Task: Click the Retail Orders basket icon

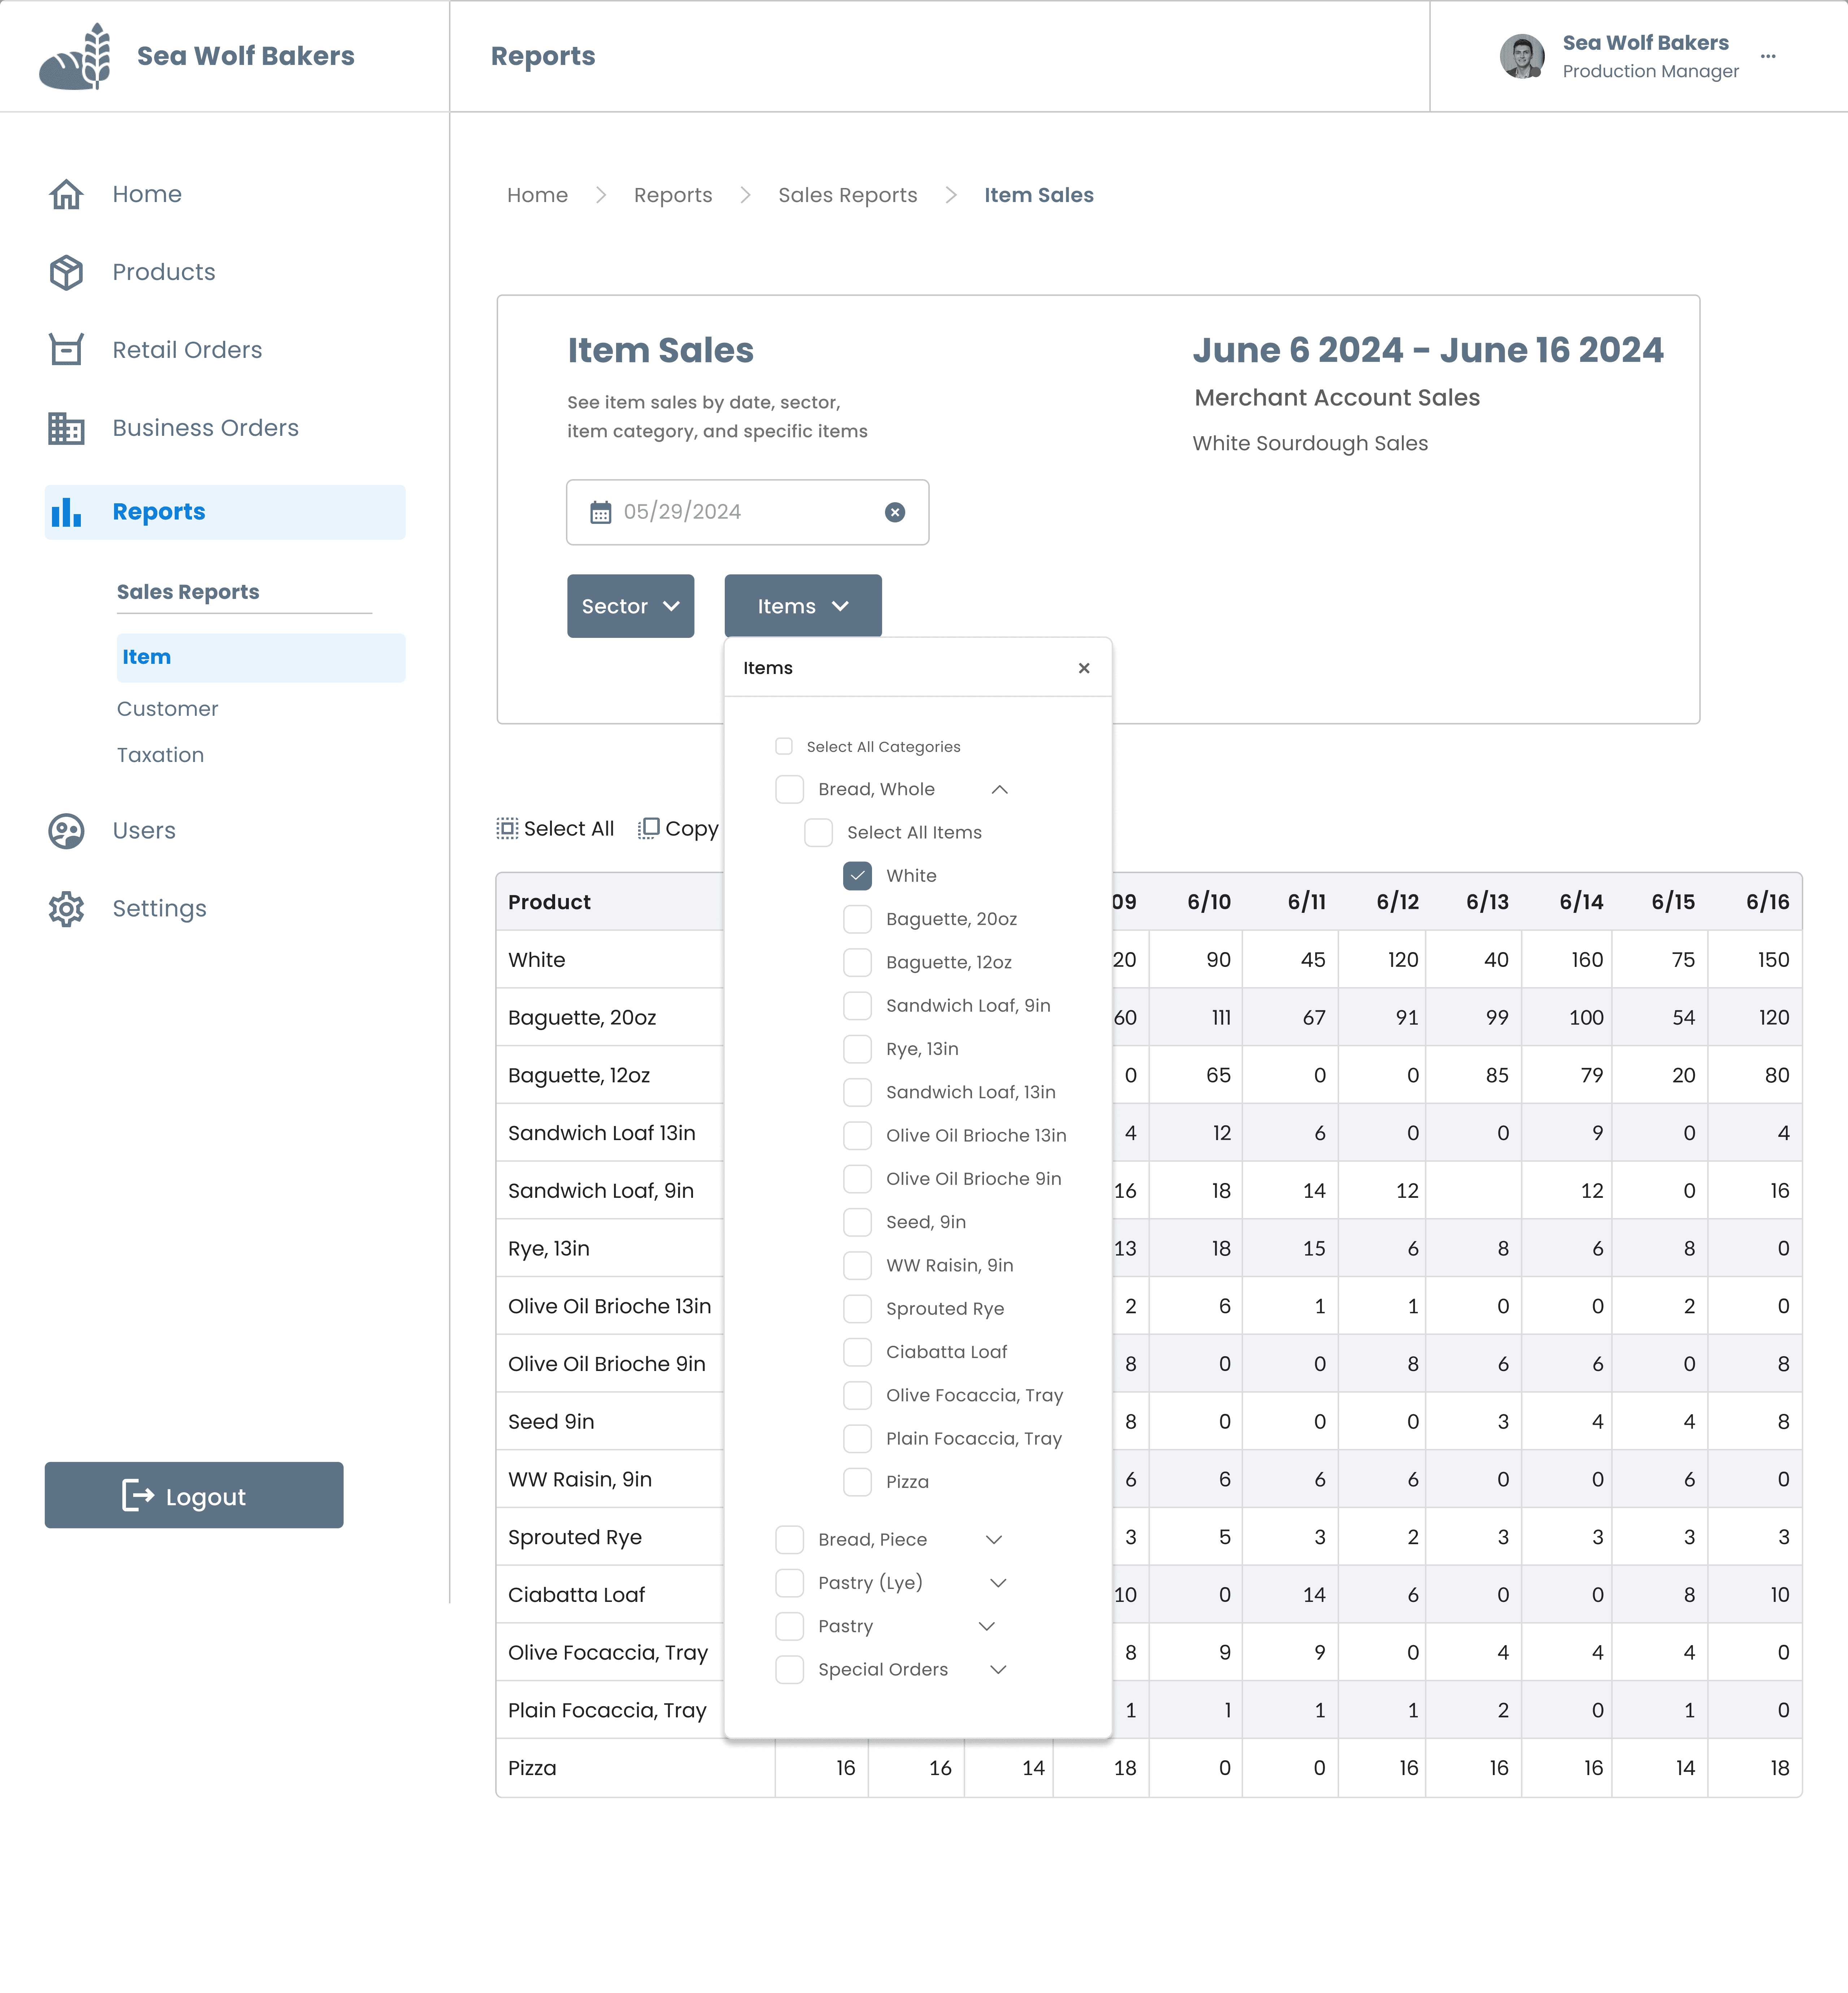Action: (x=66, y=350)
